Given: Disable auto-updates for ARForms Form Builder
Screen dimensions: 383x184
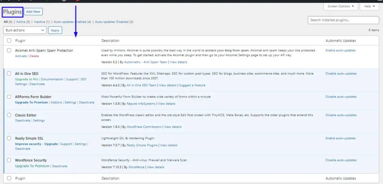Looking at the screenshot, I should pos(341,96).
